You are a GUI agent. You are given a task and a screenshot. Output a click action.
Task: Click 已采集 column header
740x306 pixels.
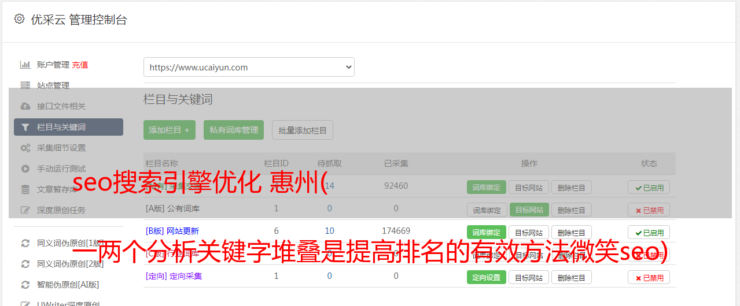(x=396, y=163)
